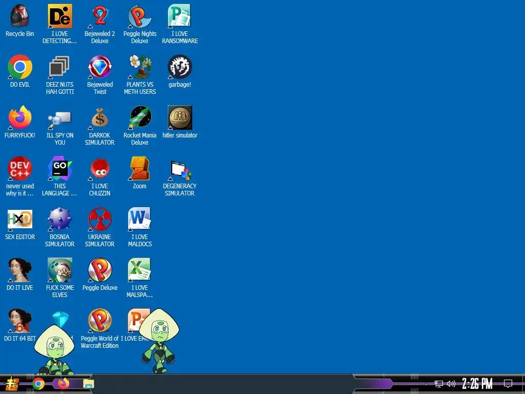Viewport: 525px width, 394px height.
Task: Select the Dev C++ desktop shortcut
Action: (20, 168)
